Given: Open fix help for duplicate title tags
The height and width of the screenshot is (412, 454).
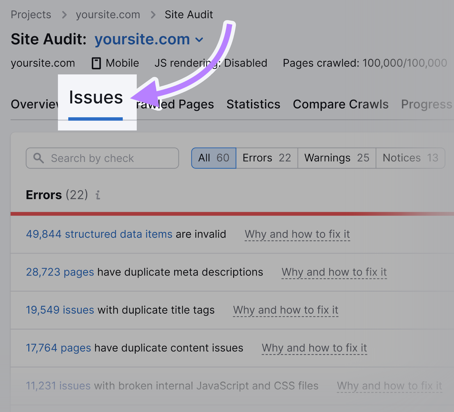Looking at the screenshot, I should point(286,310).
